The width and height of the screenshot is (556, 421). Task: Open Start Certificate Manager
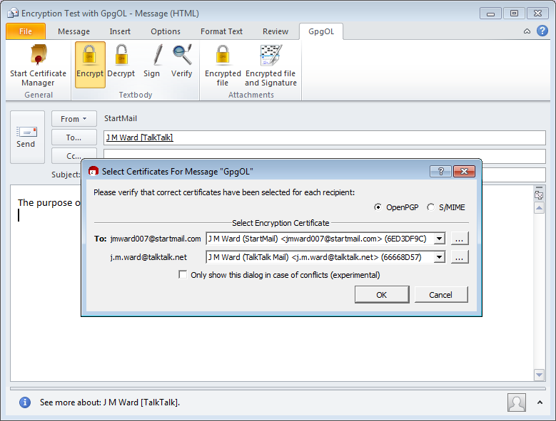pos(38,66)
